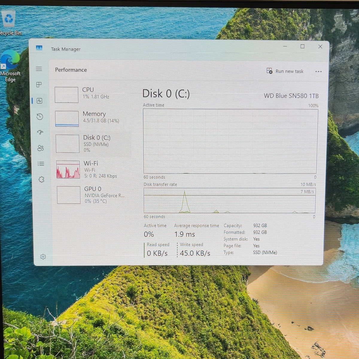Open the Services icon in sidebar
This screenshot has height=359, width=359.
tap(41, 180)
